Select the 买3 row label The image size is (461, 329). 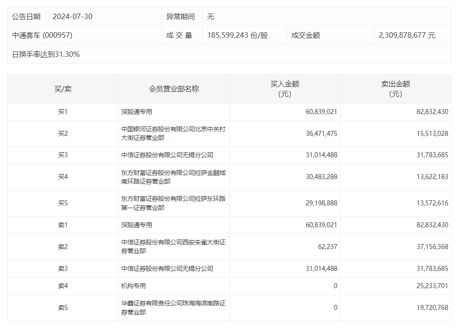pyautogui.click(x=63, y=155)
